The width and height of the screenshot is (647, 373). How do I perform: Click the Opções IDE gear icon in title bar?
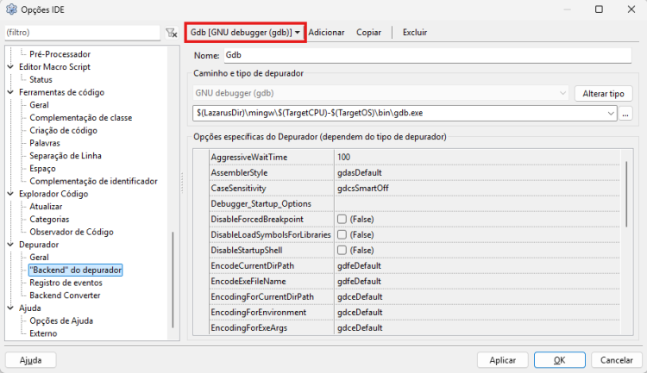11,9
